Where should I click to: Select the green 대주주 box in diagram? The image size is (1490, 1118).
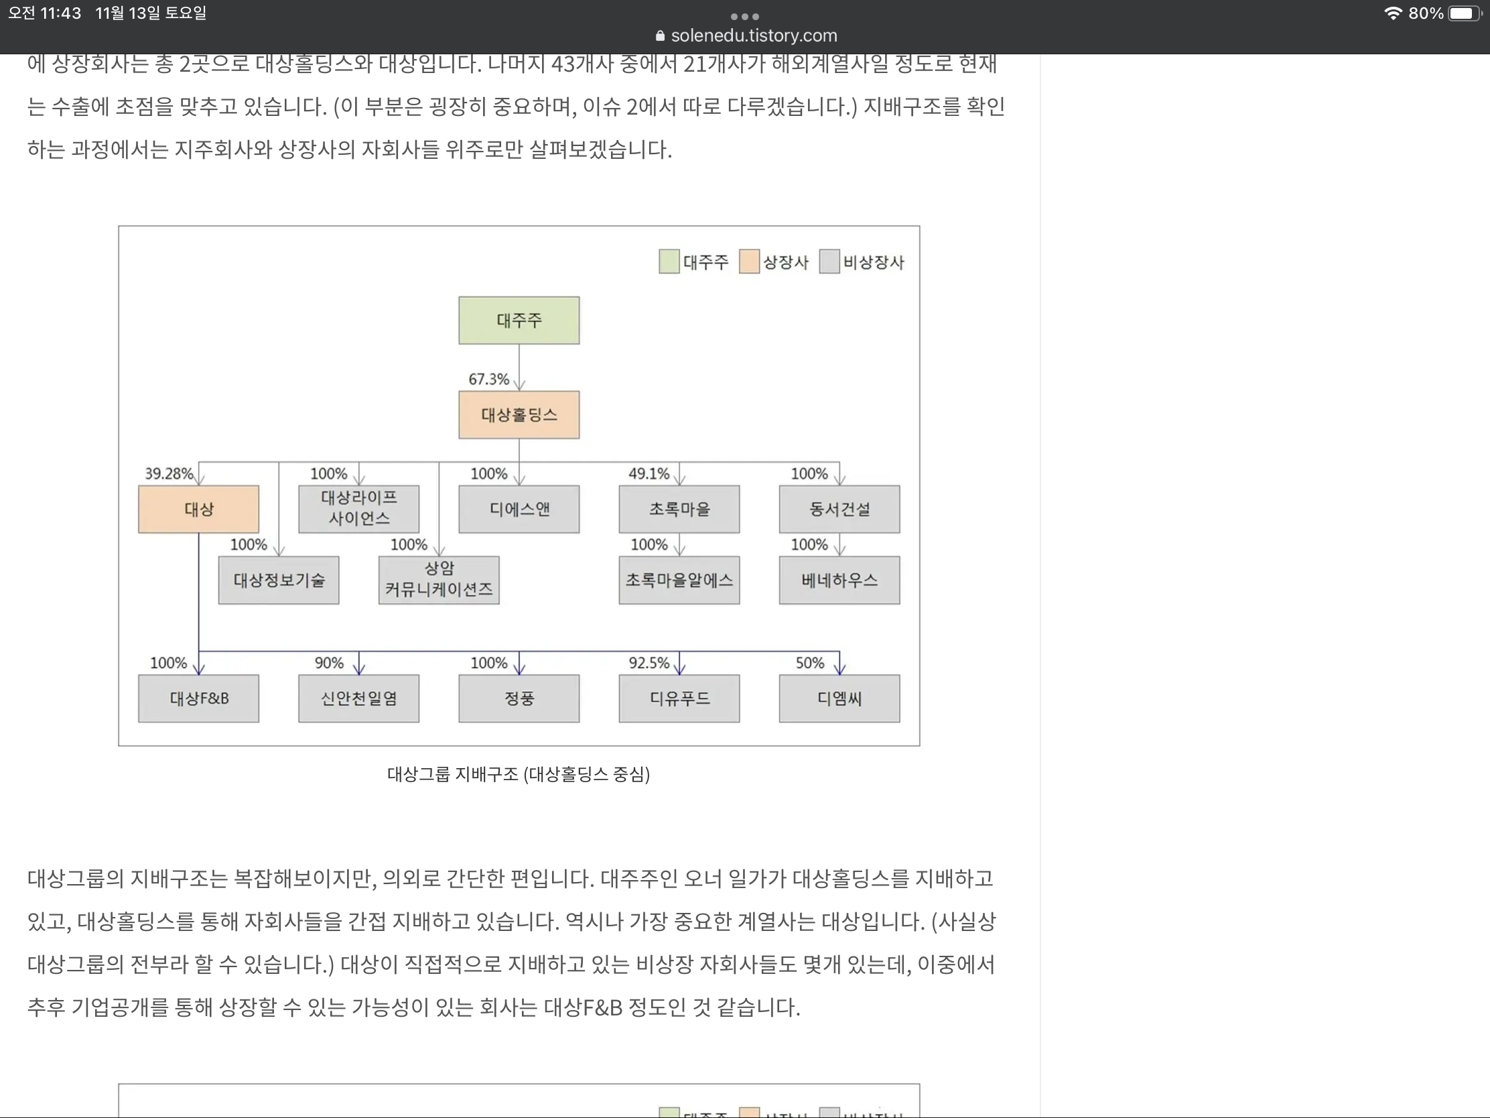click(x=519, y=320)
